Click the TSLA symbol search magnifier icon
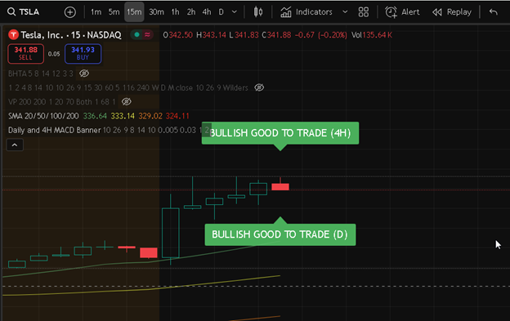 click(x=11, y=12)
